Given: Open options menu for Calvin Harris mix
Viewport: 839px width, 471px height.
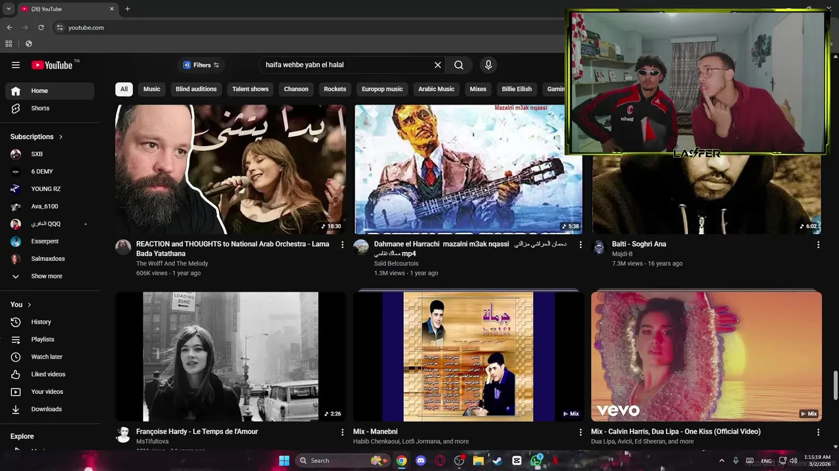Looking at the screenshot, I should coord(818,432).
